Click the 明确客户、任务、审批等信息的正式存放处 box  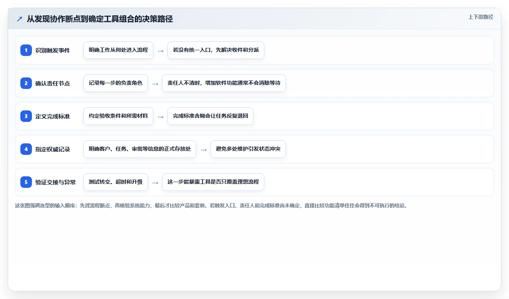point(140,149)
